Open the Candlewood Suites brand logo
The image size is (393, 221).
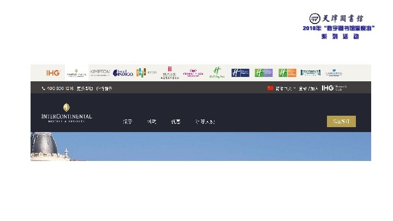click(334, 73)
